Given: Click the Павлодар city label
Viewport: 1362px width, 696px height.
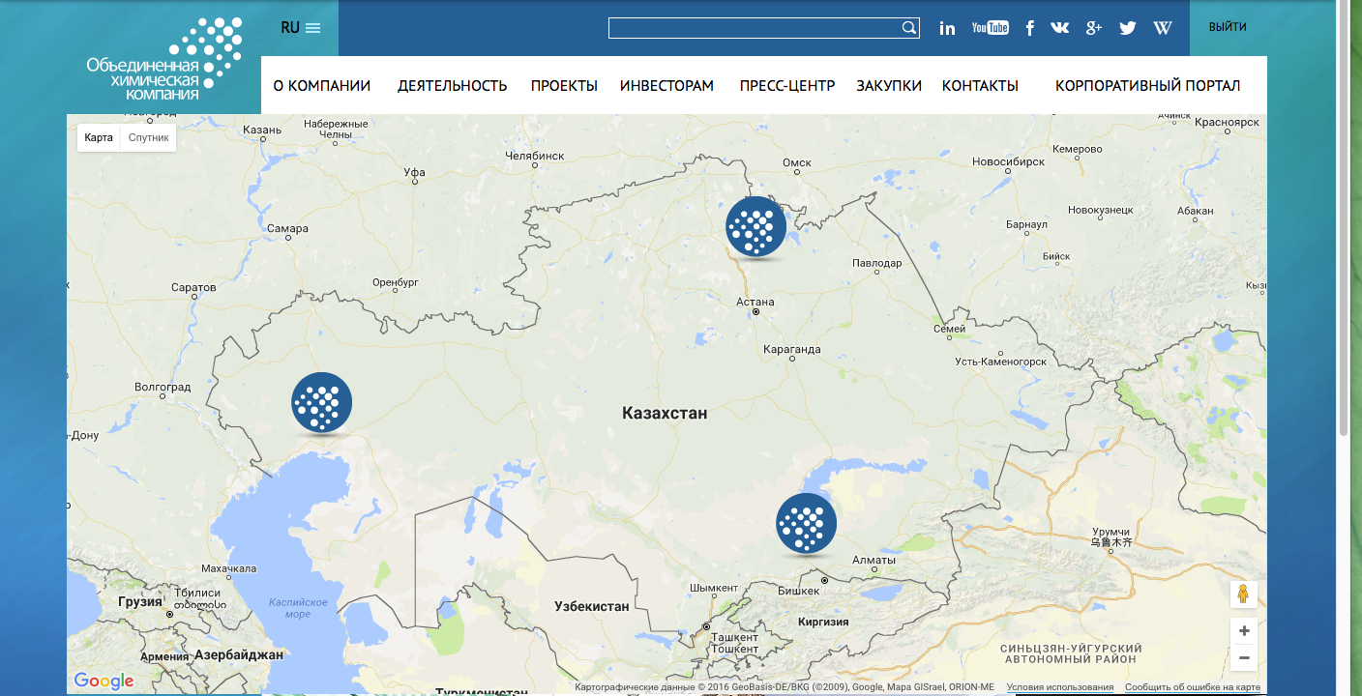Looking at the screenshot, I should tap(876, 263).
